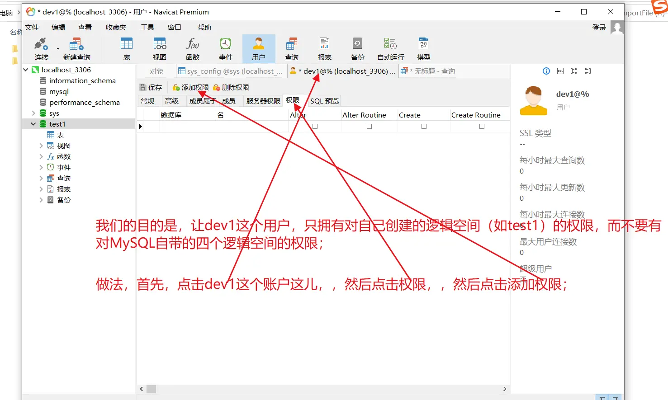Click the fourth icon in the right pane header
This screenshot has height=400, width=668.
pos(588,71)
